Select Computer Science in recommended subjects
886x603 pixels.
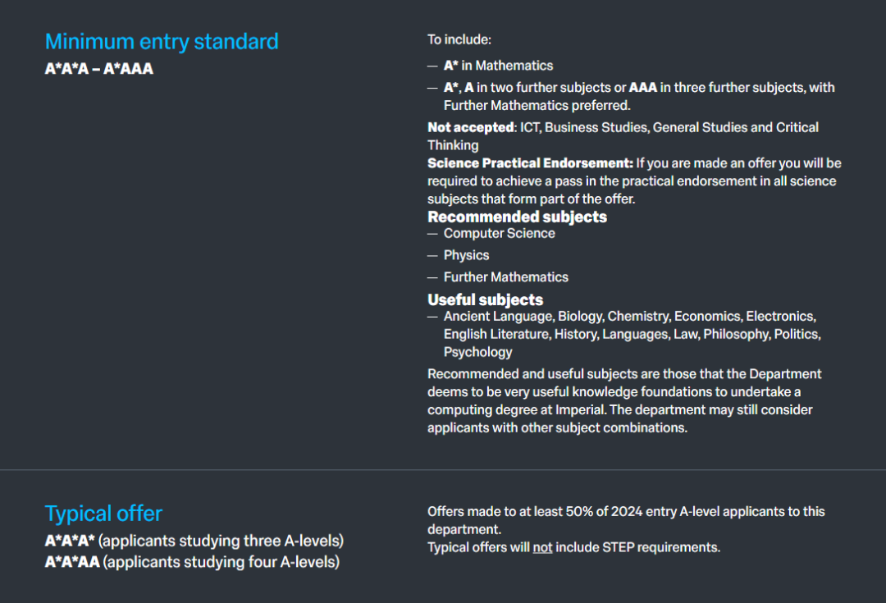coord(499,234)
